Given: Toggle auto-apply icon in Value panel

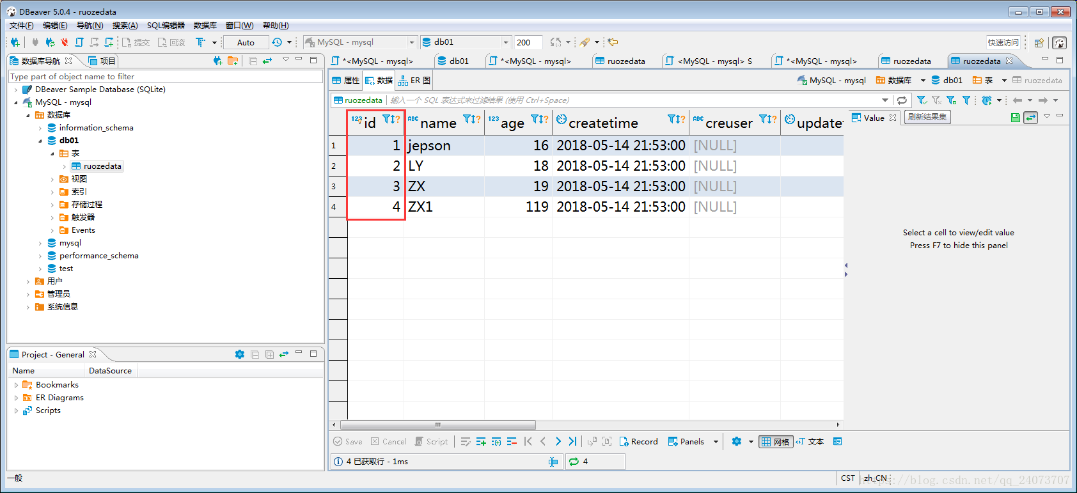Looking at the screenshot, I should (1030, 118).
